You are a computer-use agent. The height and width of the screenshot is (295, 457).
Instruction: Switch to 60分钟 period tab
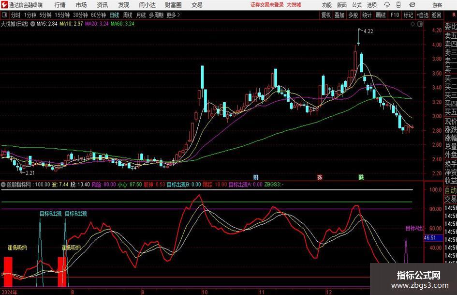click(99, 15)
